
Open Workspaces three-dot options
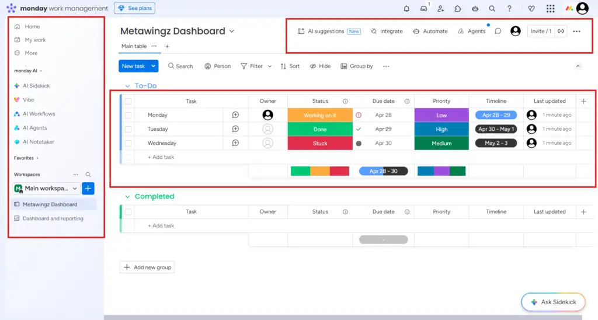pyautogui.click(x=75, y=174)
